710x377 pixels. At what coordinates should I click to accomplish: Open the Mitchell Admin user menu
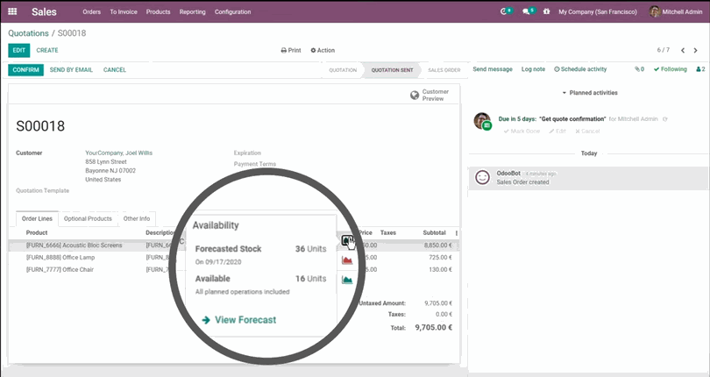[676, 11]
